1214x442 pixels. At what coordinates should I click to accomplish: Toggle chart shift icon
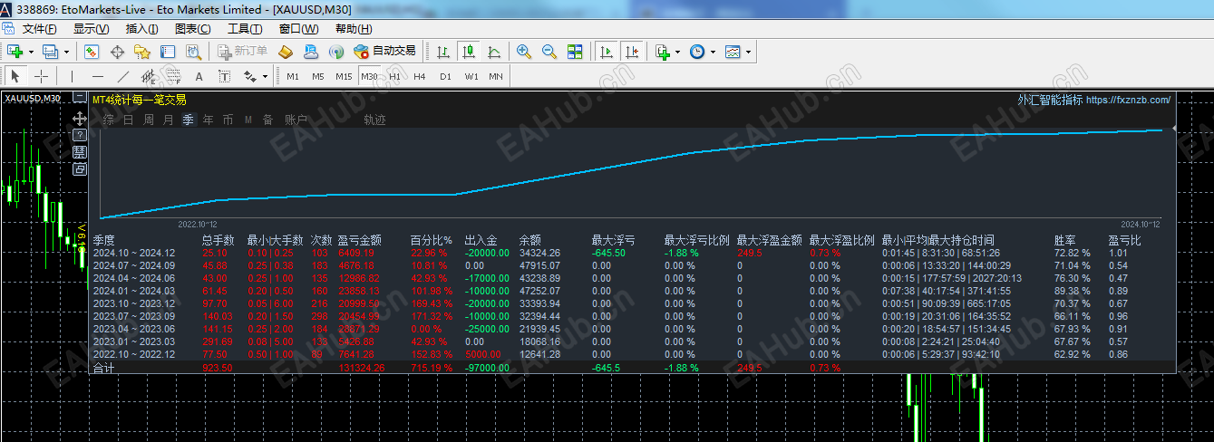[x=632, y=52]
